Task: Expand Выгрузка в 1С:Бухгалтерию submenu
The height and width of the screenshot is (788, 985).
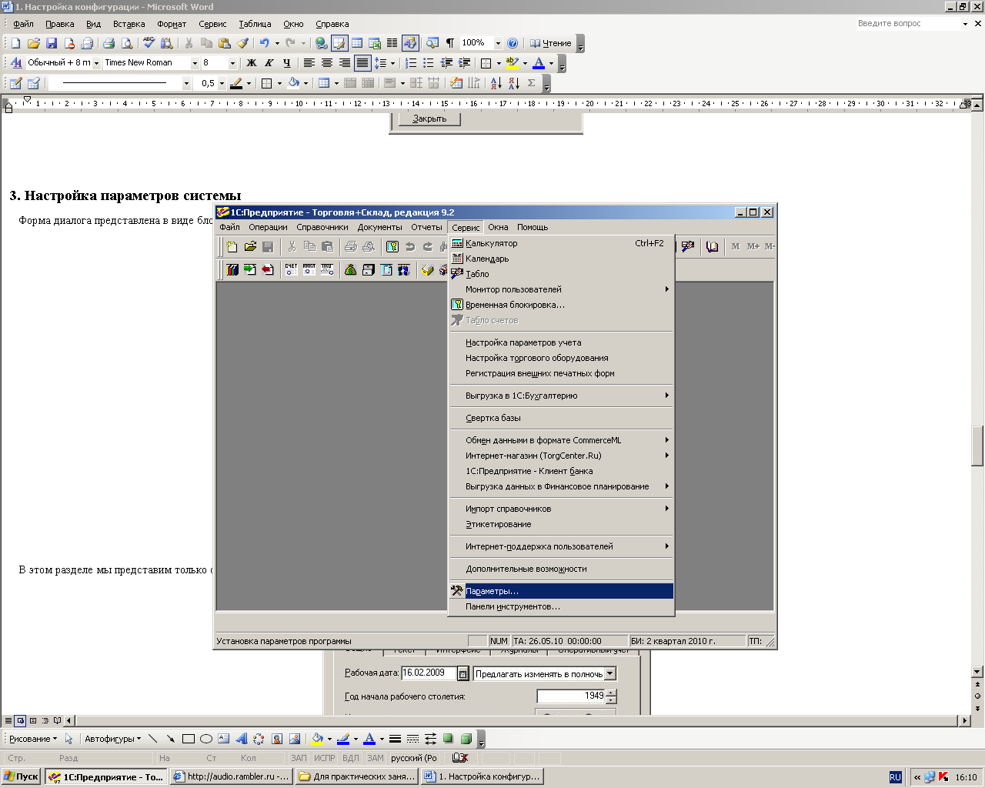Action: coord(560,396)
